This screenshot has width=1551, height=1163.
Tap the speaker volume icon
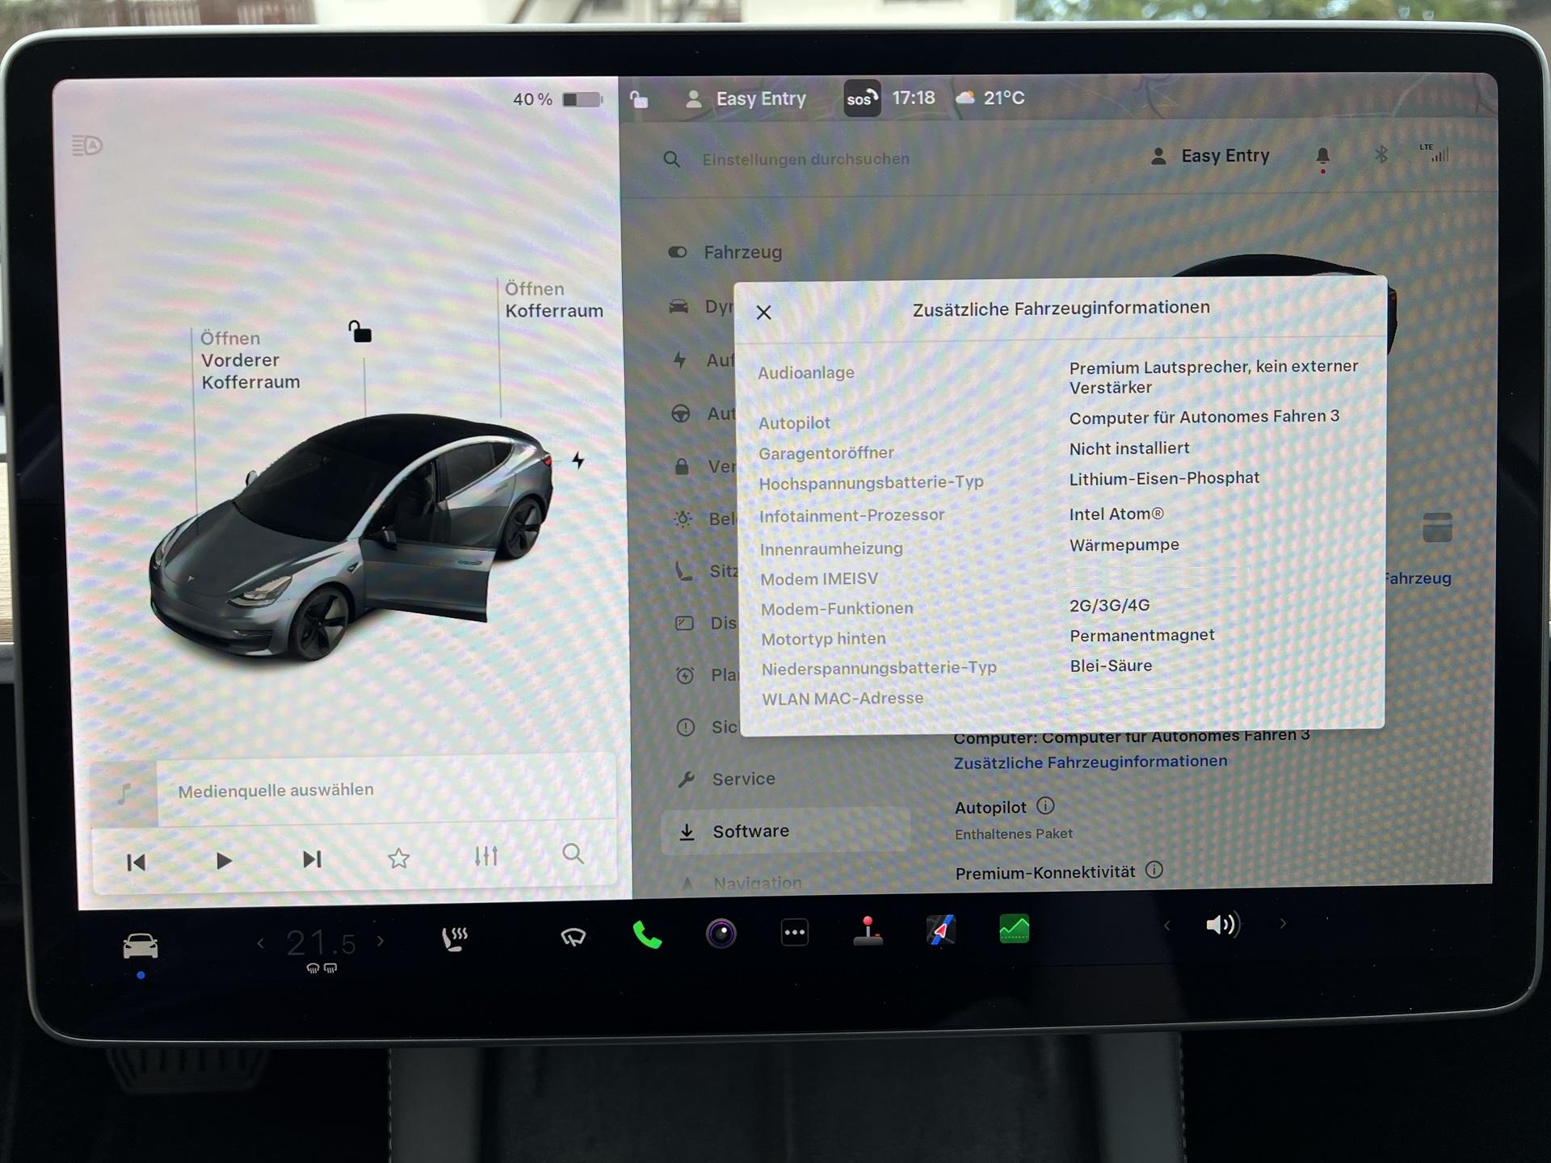(x=1222, y=925)
